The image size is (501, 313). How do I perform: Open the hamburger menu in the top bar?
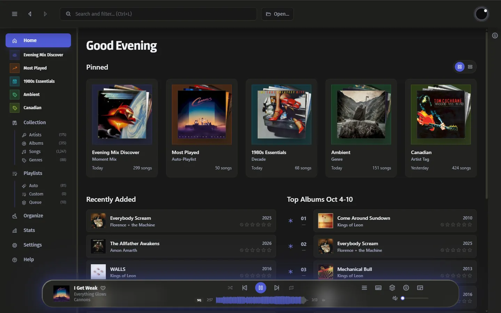tap(15, 14)
